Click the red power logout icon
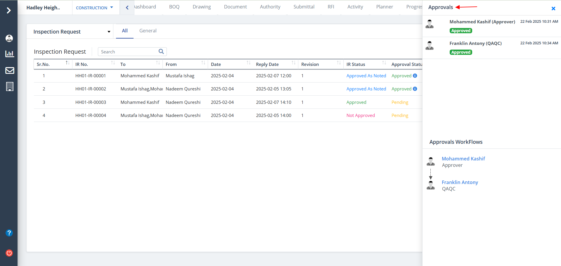 [x=9, y=253]
